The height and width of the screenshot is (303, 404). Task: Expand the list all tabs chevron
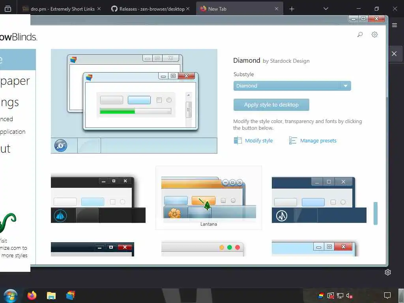tap(325, 9)
